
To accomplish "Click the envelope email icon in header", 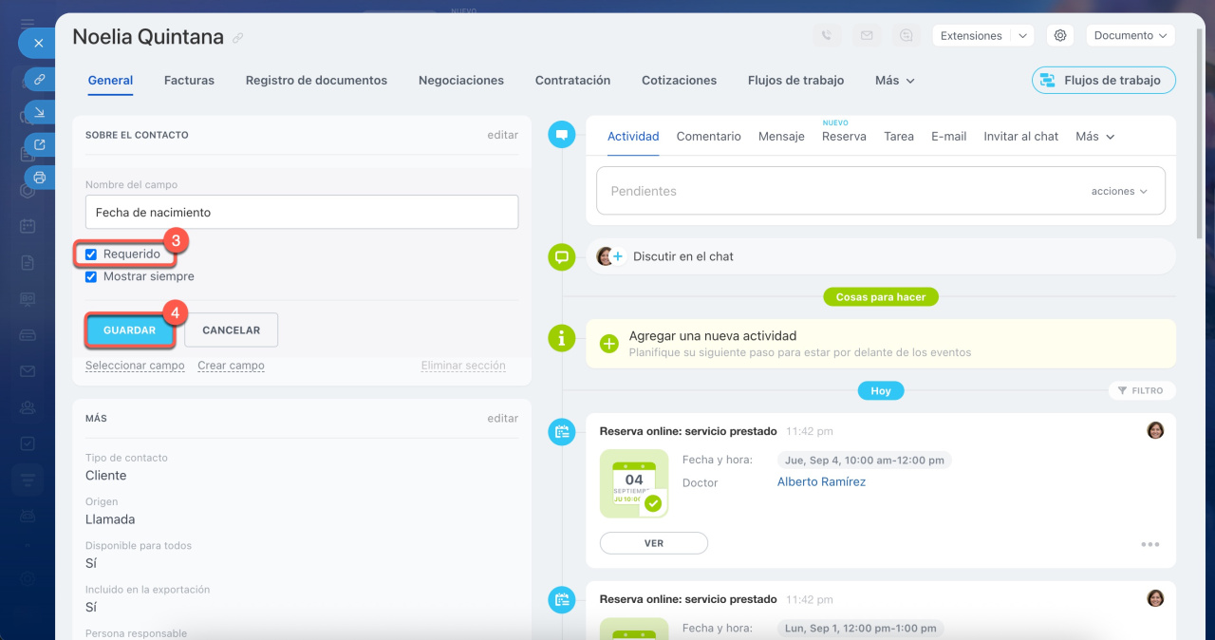I will coord(866,36).
